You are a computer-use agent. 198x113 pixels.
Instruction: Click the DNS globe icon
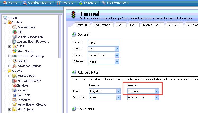[15, 32]
